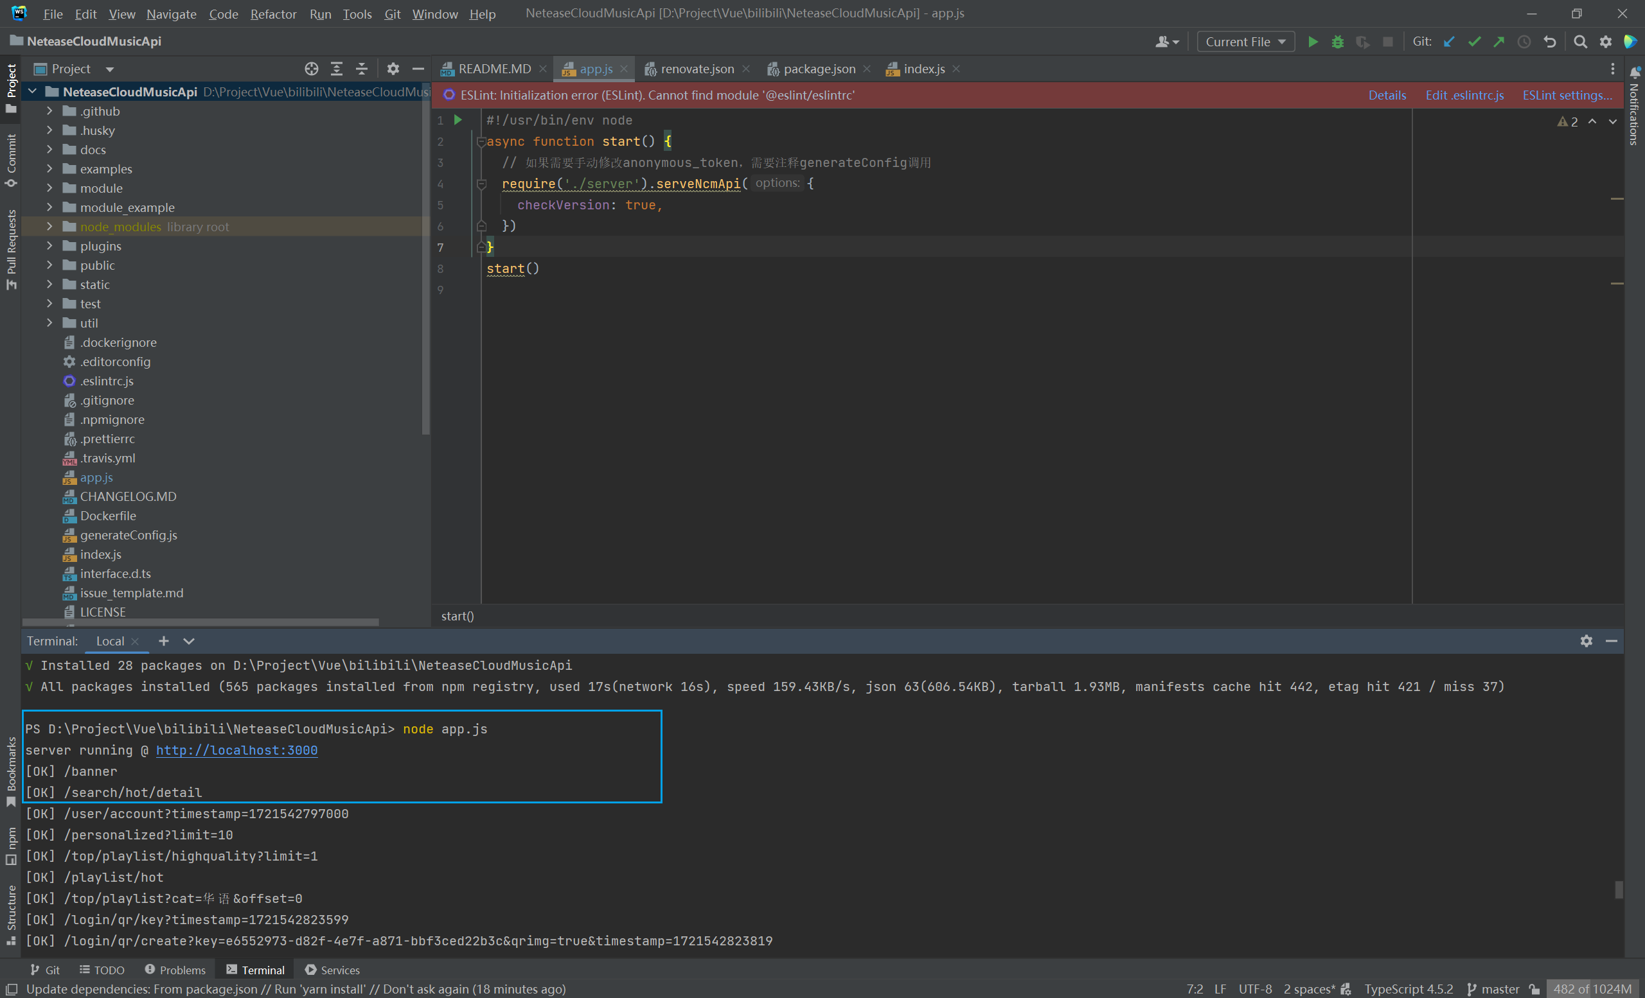The image size is (1645, 998).
Task: Commit changes using the Git checkmark icon
Action: (1474, 41)
